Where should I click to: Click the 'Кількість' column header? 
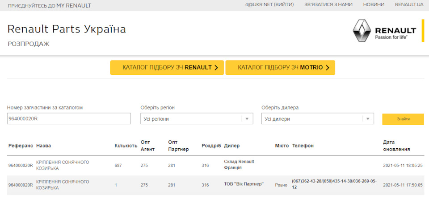click(126, 146)
